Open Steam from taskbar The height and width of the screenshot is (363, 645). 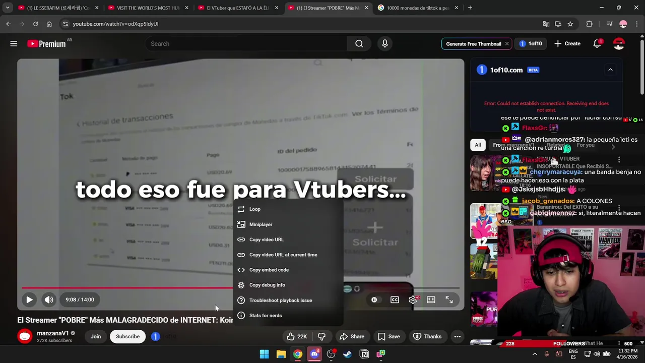347,354
